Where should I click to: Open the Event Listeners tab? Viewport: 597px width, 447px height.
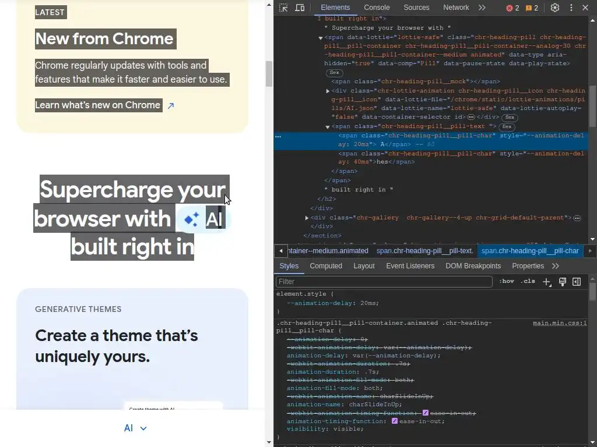[x=410, y=266]
